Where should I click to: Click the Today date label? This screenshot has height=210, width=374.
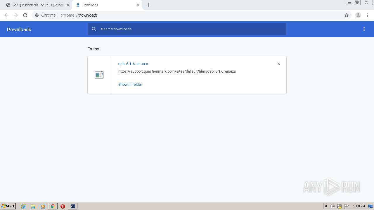point(93,49)
